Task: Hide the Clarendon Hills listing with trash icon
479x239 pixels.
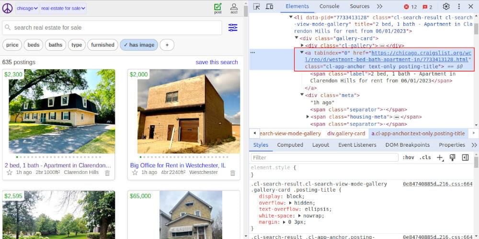Action: pos(107,173)
